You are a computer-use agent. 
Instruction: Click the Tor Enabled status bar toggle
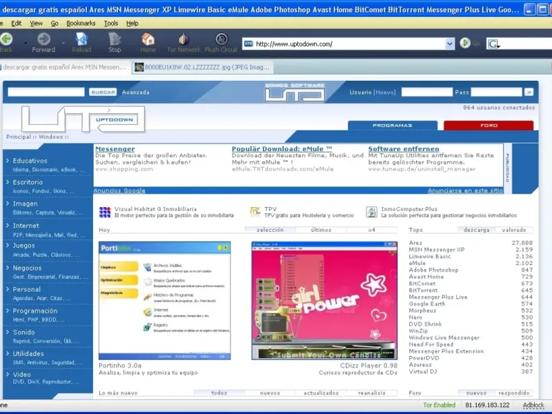439,405
